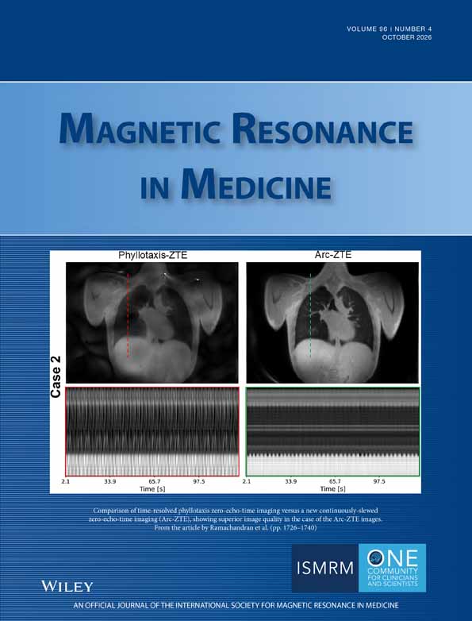The image size is (472, 621).
Task: Click the left Time [s] axis label
Action: pyautogui.click(x=152, y=489)
